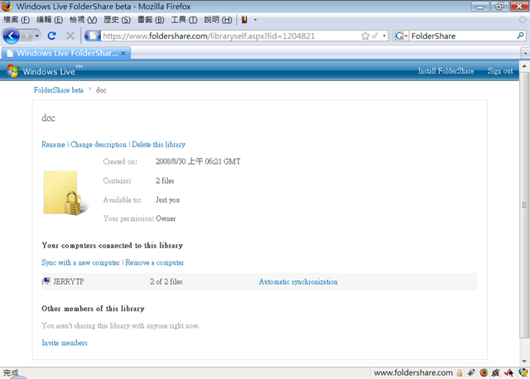
Task: Click the red arrow icon in status bar
Action: pyautogui.click(x=509, y=372)
